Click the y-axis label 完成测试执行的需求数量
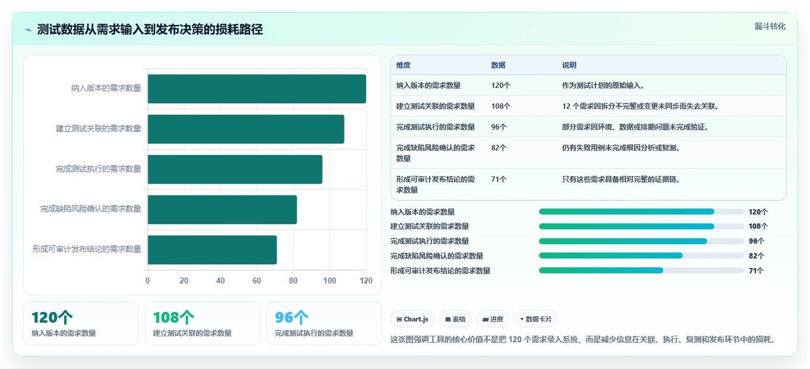 click(99, 169)
